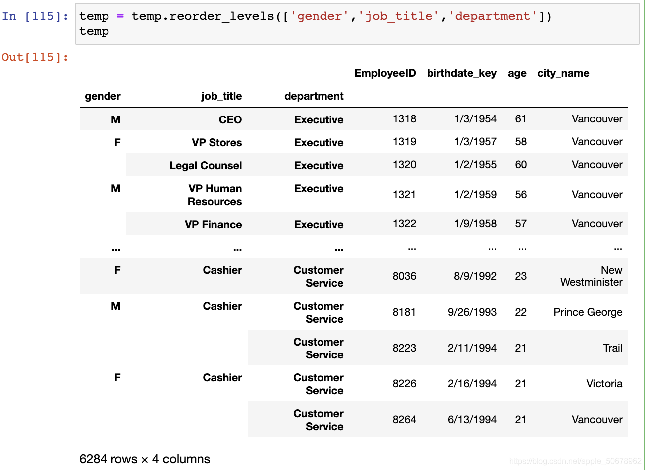Click the 6284 rows × 4 columns summary
Screen dimensions: 646x470
click(144, 459)
